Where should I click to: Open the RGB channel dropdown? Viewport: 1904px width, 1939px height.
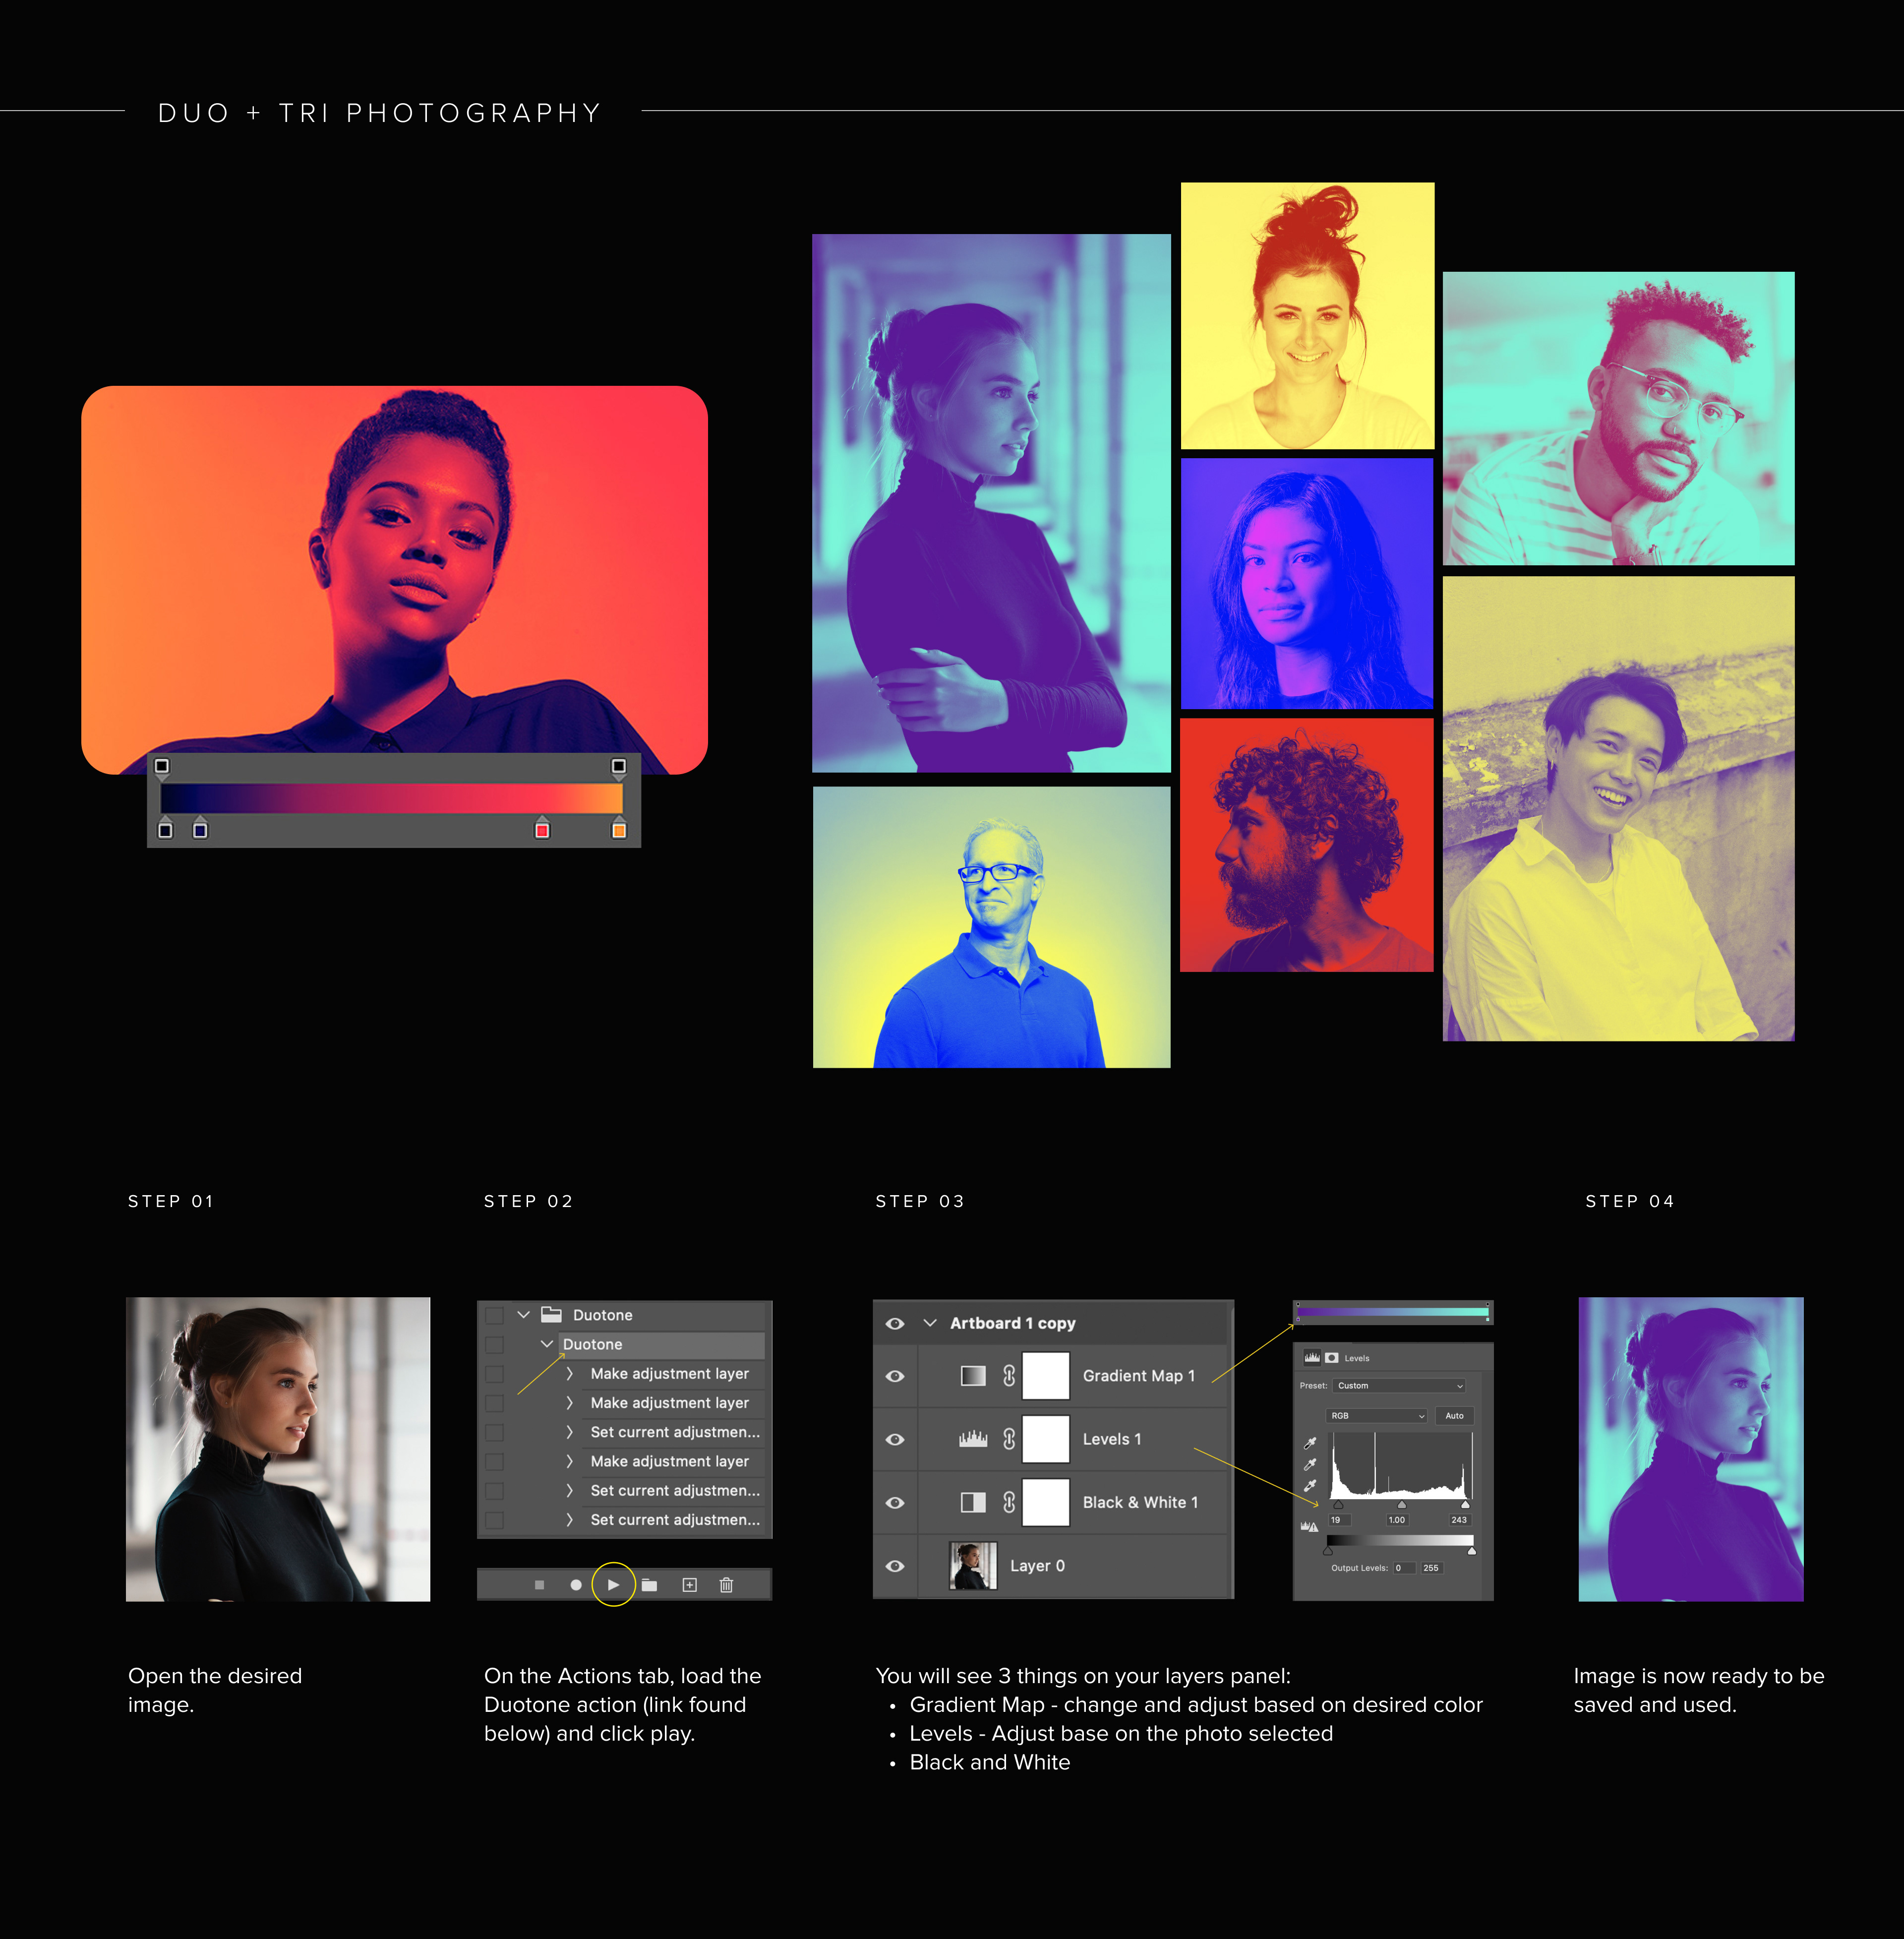1377,1416
